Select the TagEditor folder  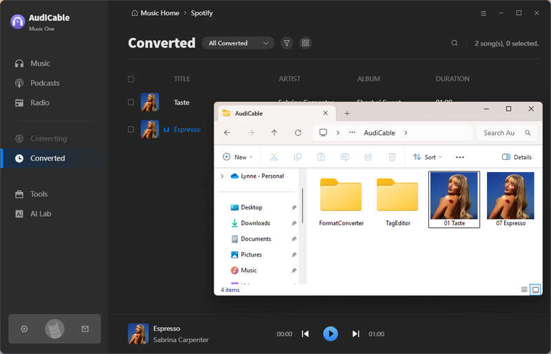pyautogui.click(x=398, y=202)
